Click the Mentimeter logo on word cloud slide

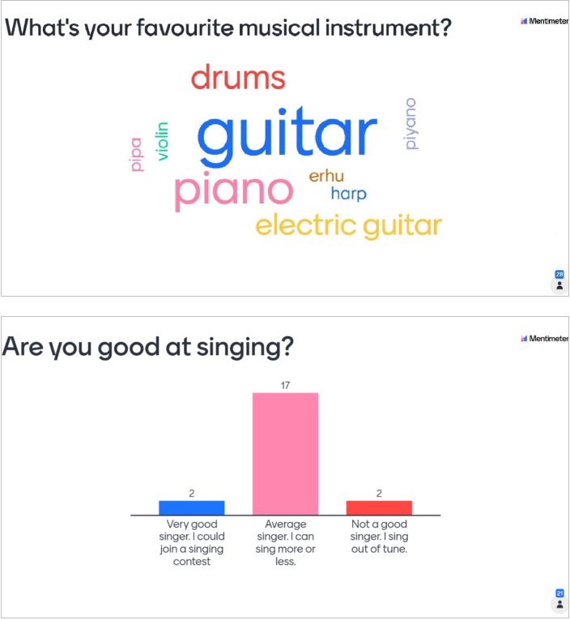546,21
